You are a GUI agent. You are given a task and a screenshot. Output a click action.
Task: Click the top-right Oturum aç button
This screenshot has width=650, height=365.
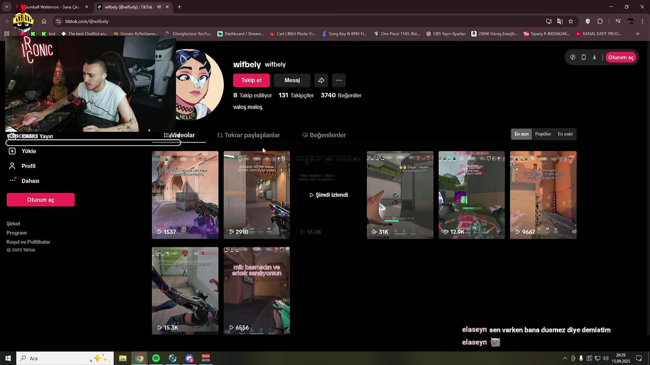(x=621, y=57)
